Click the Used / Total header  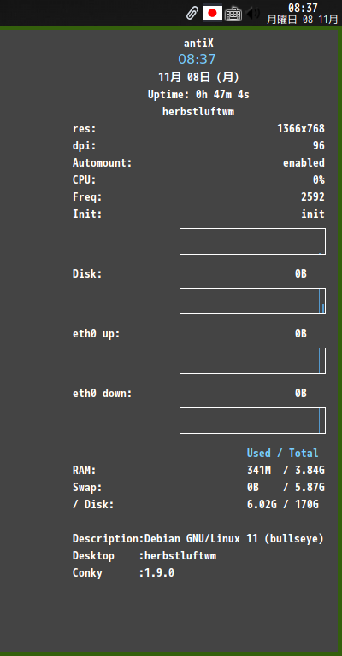[x=282, y=453]
